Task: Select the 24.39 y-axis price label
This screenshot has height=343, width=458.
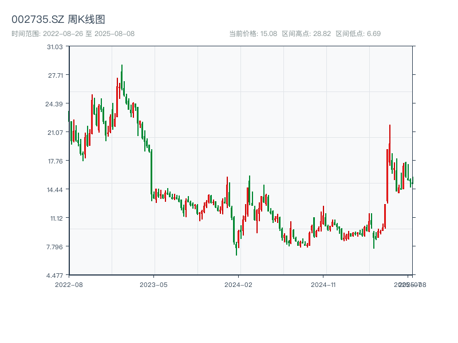Action: coord(55,104)
